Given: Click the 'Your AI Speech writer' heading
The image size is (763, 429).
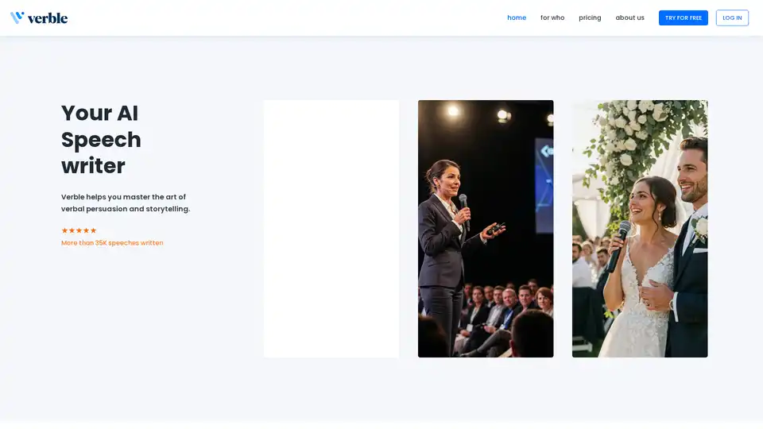Looking at the screenshot, I should pos(101,139).
